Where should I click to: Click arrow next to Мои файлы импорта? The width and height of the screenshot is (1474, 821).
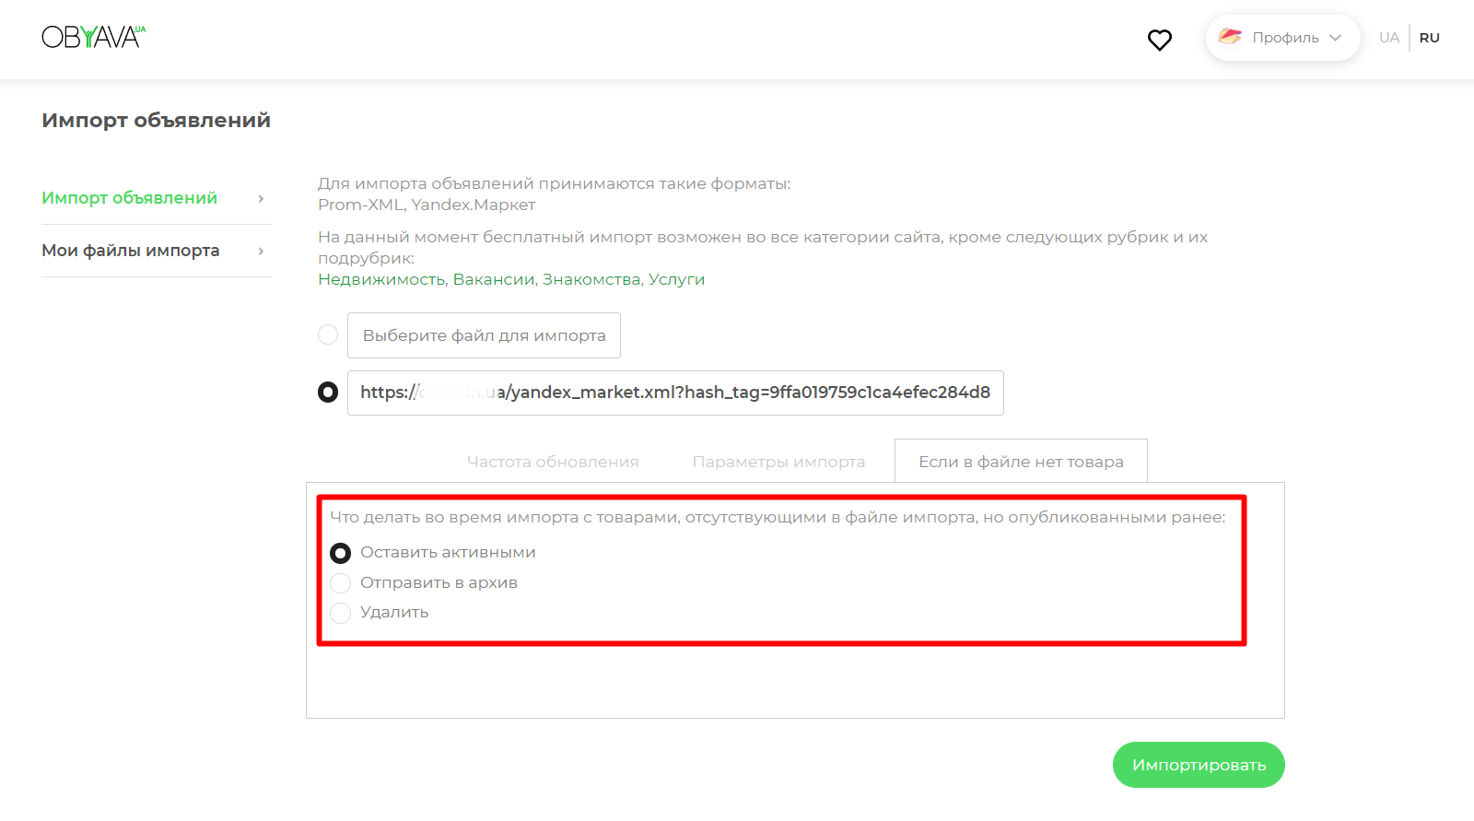(261, 252)
